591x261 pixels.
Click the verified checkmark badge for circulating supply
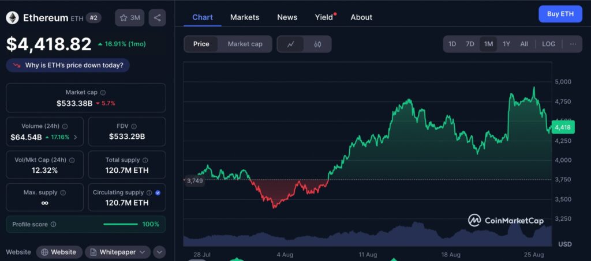coord(158,192)
